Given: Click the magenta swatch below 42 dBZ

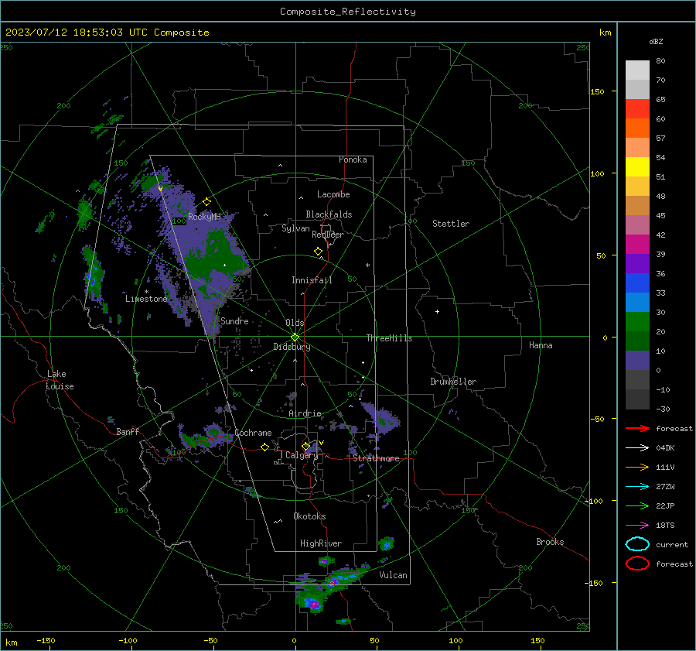Looking at the screenshot, I should [x=637, y=244].
